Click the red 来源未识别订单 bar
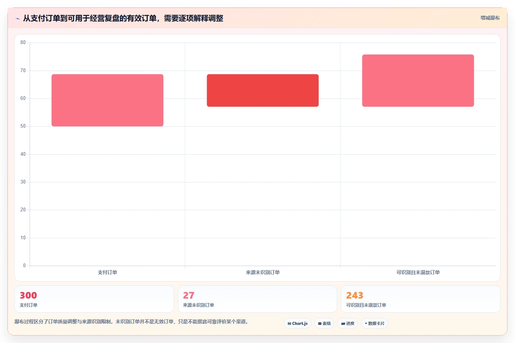The width and height of the screenshot is (515, 343). click(x=263, y=91)
